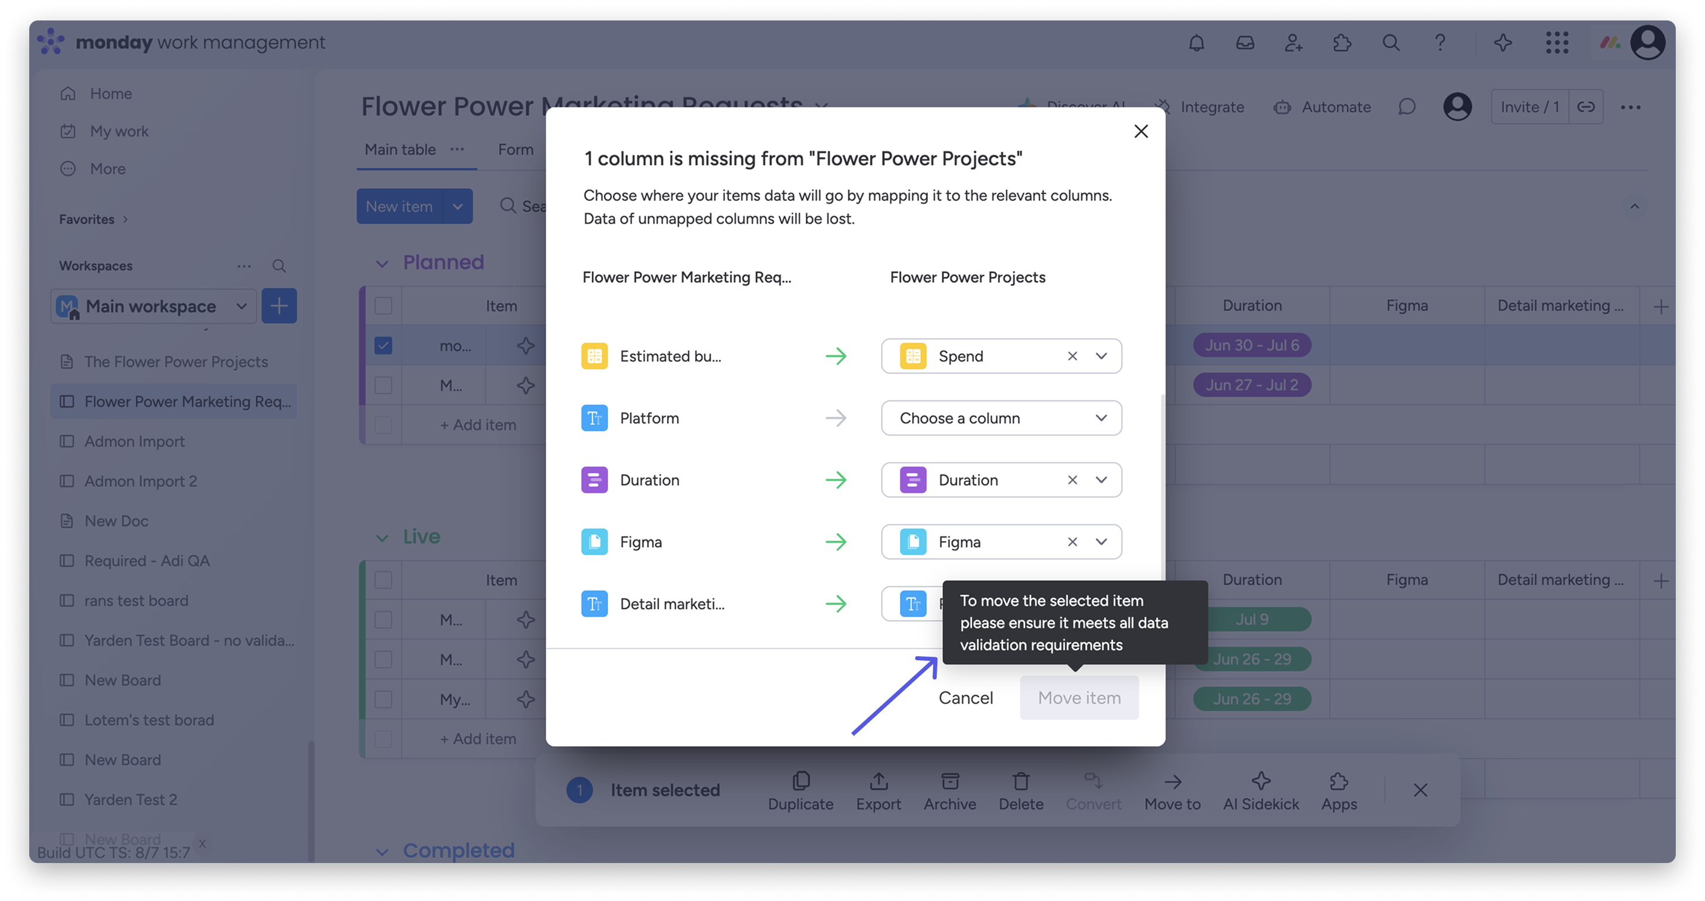Click Cancel in the dialog
Screen dimensions: 1705x901
(966, 698)
